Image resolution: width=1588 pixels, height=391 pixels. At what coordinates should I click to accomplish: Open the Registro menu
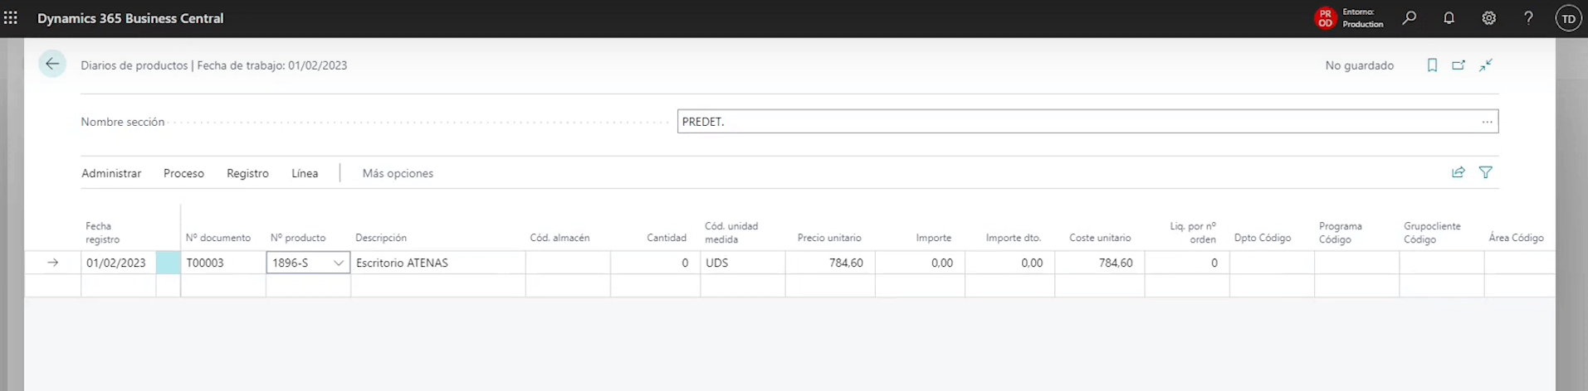(x=247, y=173)
